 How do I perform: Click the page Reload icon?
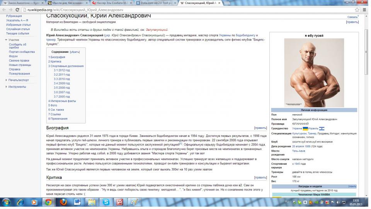pos(18,10)
